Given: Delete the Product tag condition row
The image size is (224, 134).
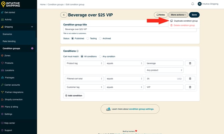Looking at the screenshot, I should tap(190, 63).
